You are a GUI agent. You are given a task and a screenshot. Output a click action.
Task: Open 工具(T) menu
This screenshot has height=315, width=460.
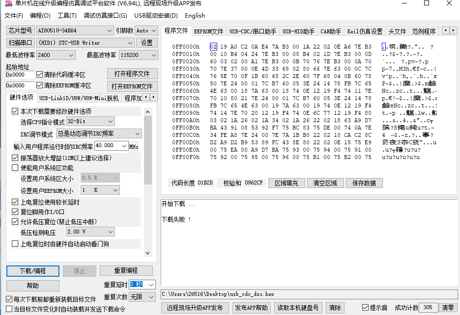point(67,16)
